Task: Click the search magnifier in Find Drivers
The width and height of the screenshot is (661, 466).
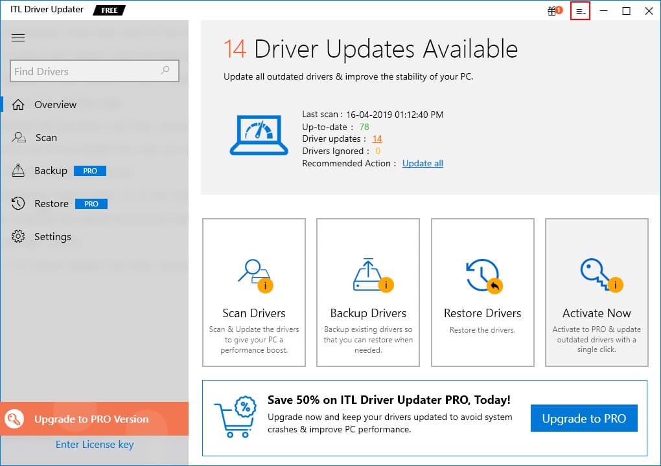Action: click(165, 71)
